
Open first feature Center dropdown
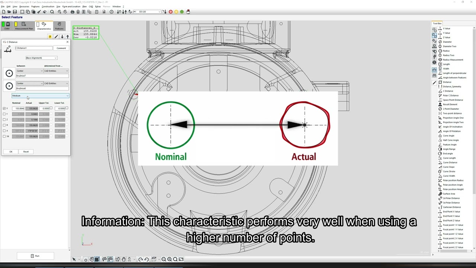point(29,71)
